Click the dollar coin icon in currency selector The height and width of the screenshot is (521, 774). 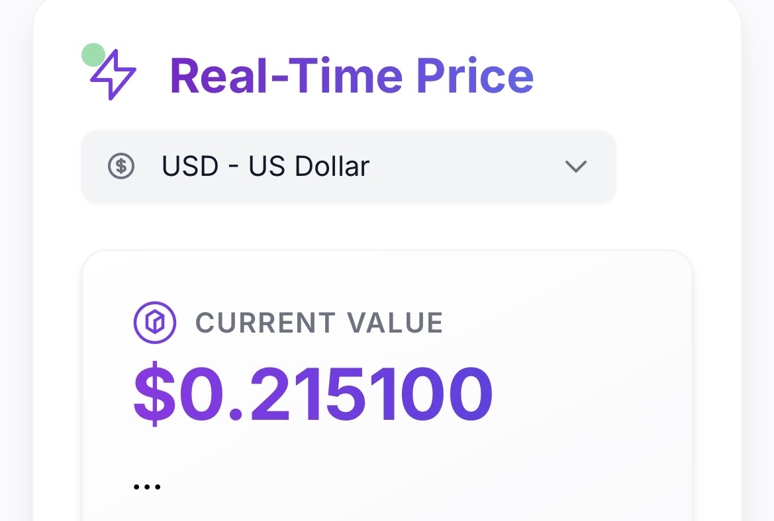tap(121, 166)
